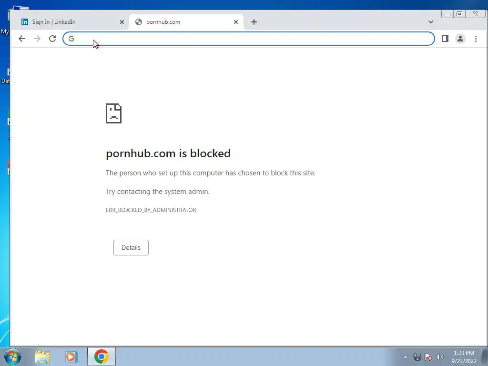Open the Windows Start menu

[x=13, y=356]
